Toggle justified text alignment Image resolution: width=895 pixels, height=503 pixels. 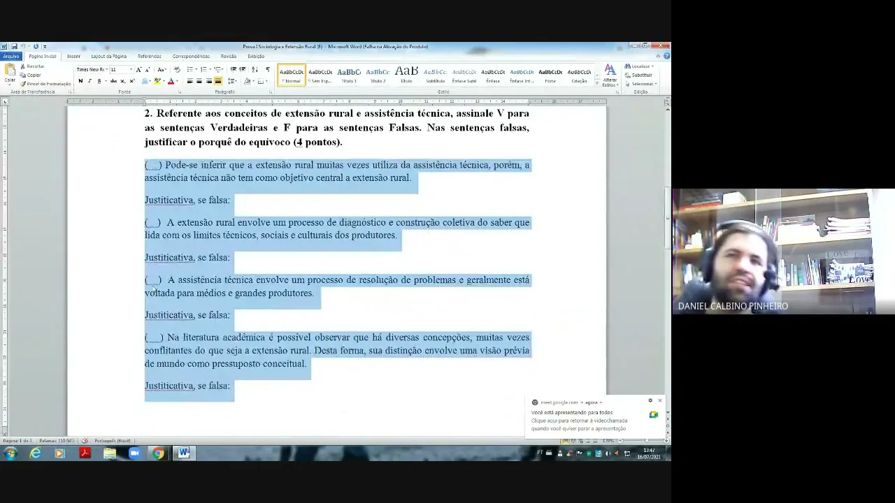click(x=218, y=81)
